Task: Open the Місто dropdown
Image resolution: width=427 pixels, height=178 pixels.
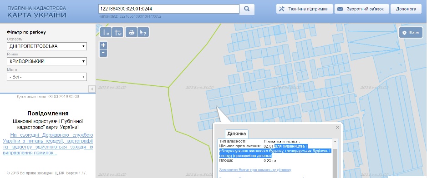Action: tap(47, 77)
